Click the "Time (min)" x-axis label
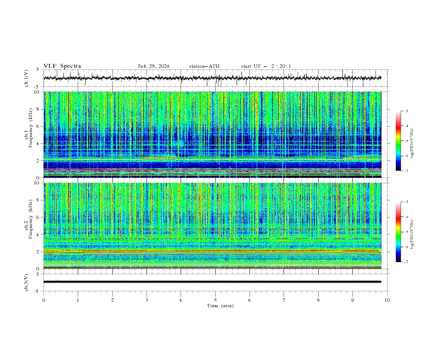The image size is (436, 337). 220,306
